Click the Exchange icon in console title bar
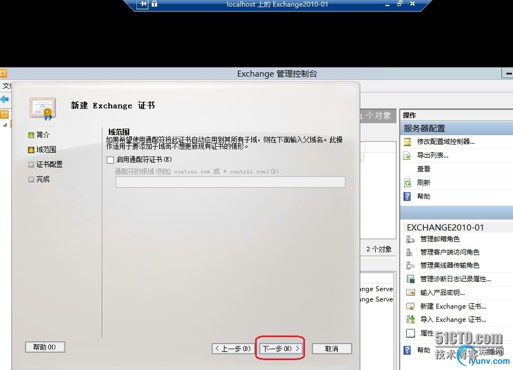Viewport: 513px width, 370px height. click(3, 73)
